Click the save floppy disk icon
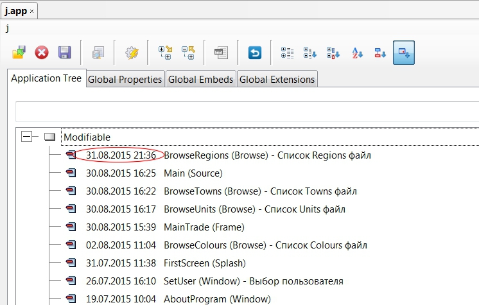The width and height of the screenshot is (479, 305). coord(64,53)
